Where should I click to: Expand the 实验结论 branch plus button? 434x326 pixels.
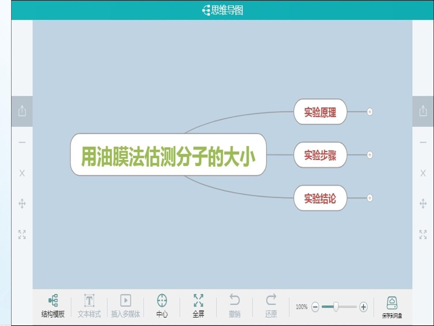[x=370, y=198]
